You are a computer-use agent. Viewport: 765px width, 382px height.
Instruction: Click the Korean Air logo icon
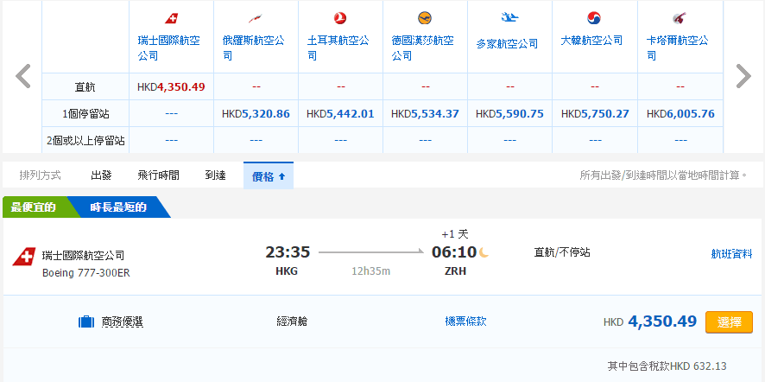click(x=594, y=18)
